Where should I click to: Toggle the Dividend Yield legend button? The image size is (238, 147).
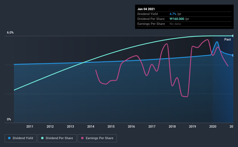pyautogui.click(x=21, y=138)
